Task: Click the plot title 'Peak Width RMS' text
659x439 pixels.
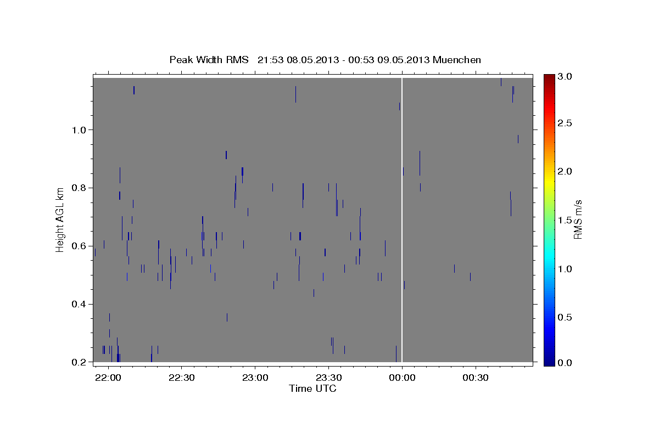Action: click(209, 60)
